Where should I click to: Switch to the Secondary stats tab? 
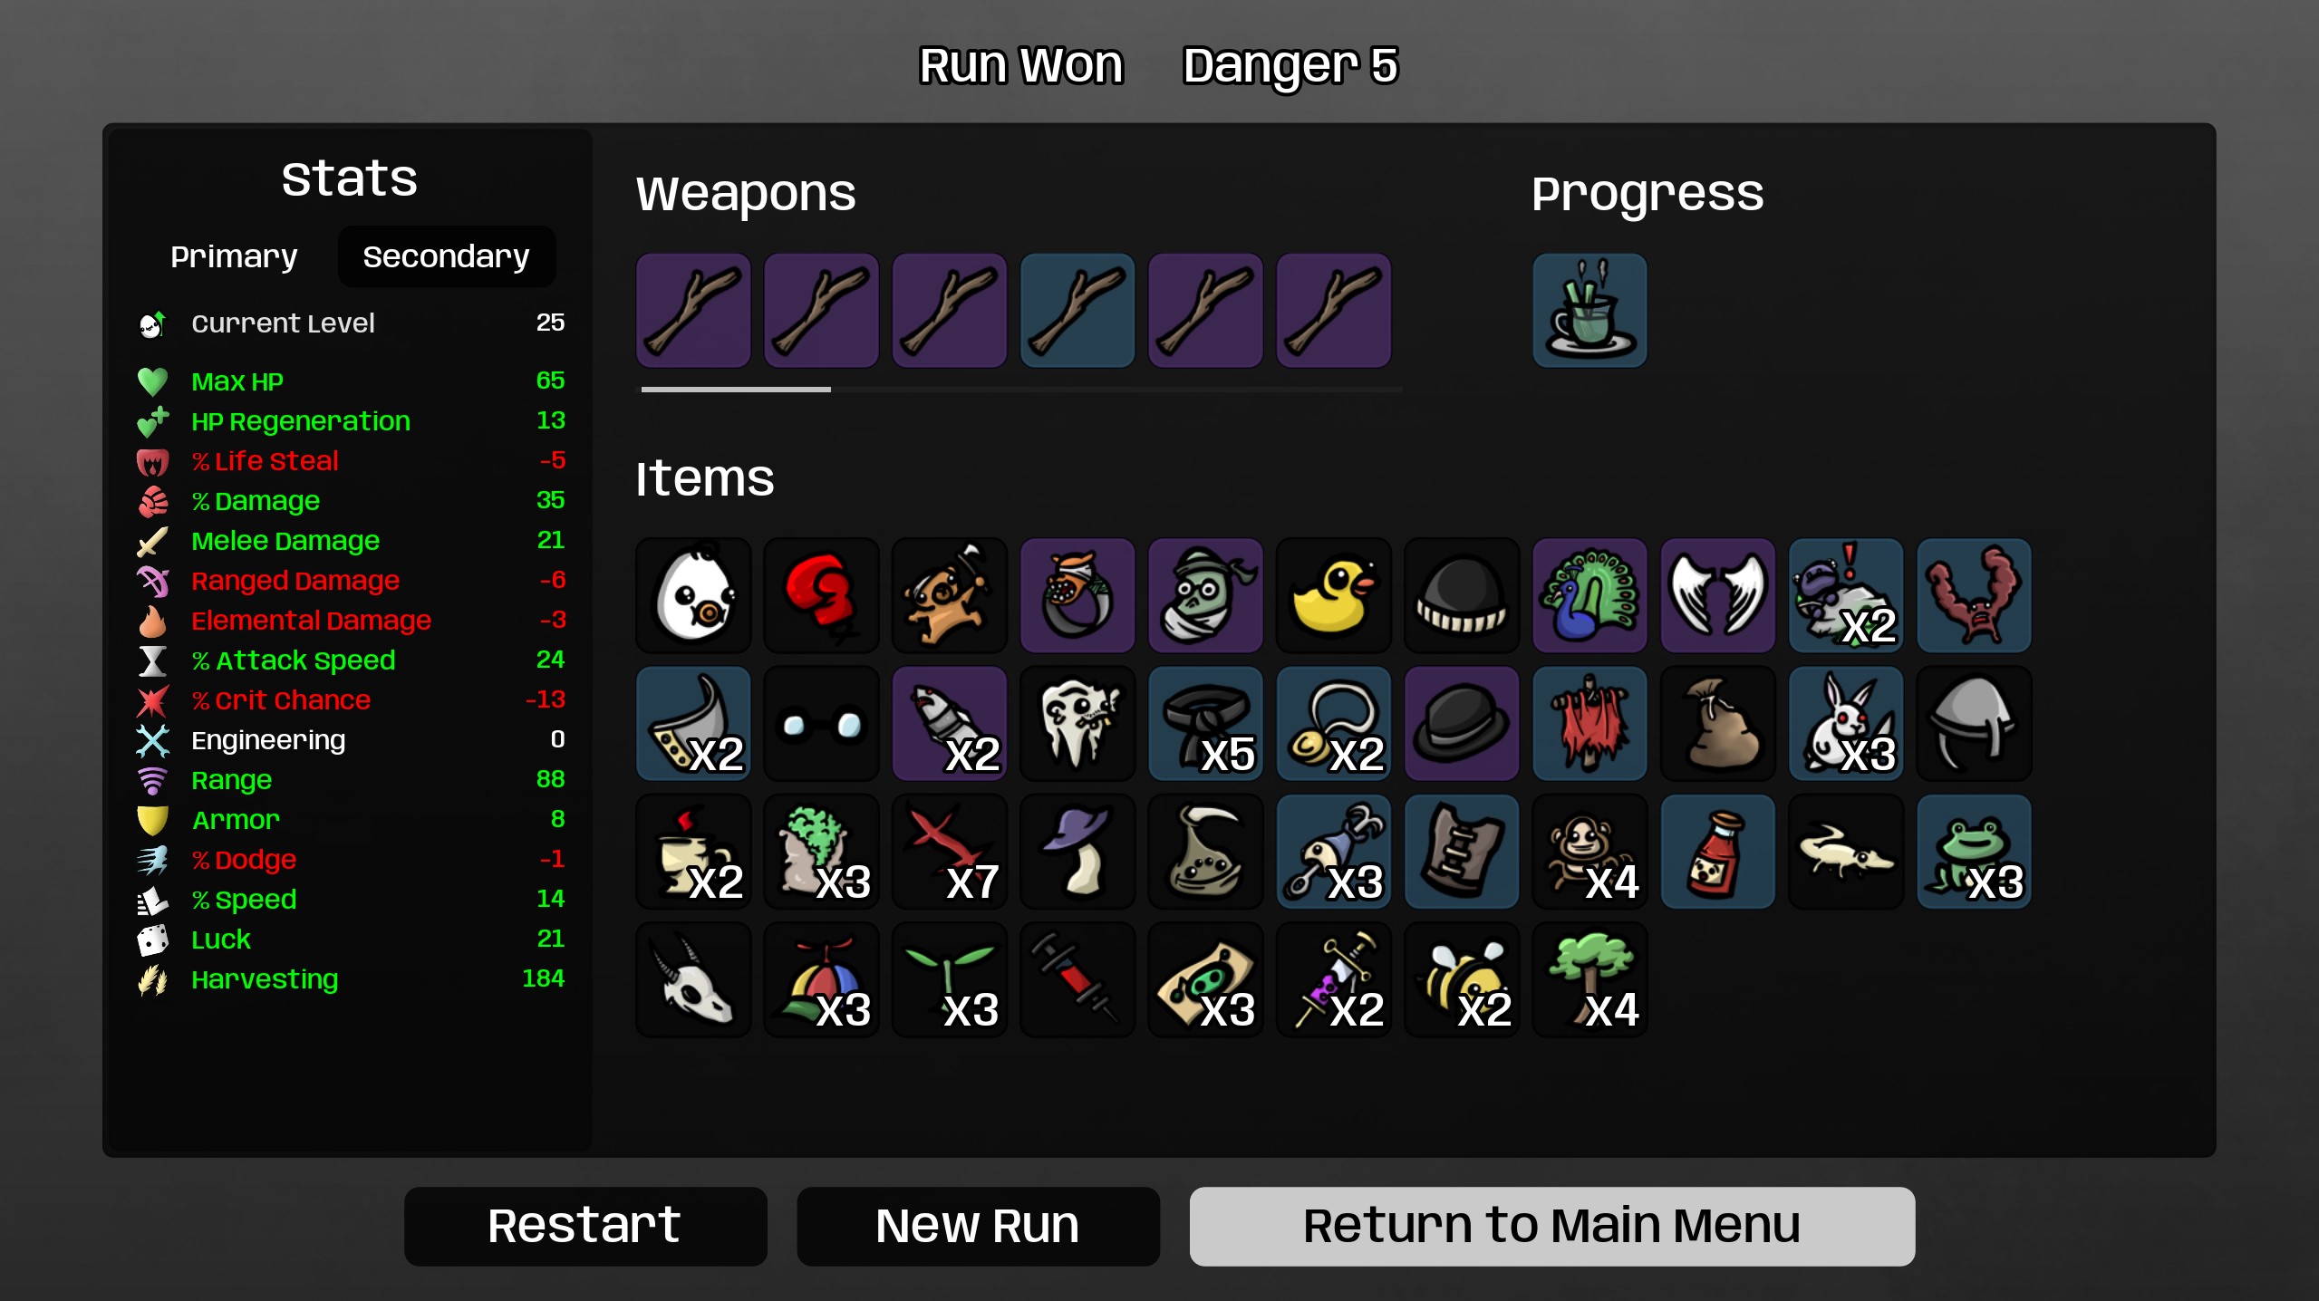(x=446, y=256)
